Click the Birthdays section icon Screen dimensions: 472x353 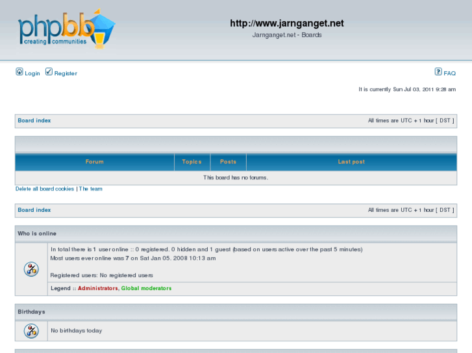[31, 331]
